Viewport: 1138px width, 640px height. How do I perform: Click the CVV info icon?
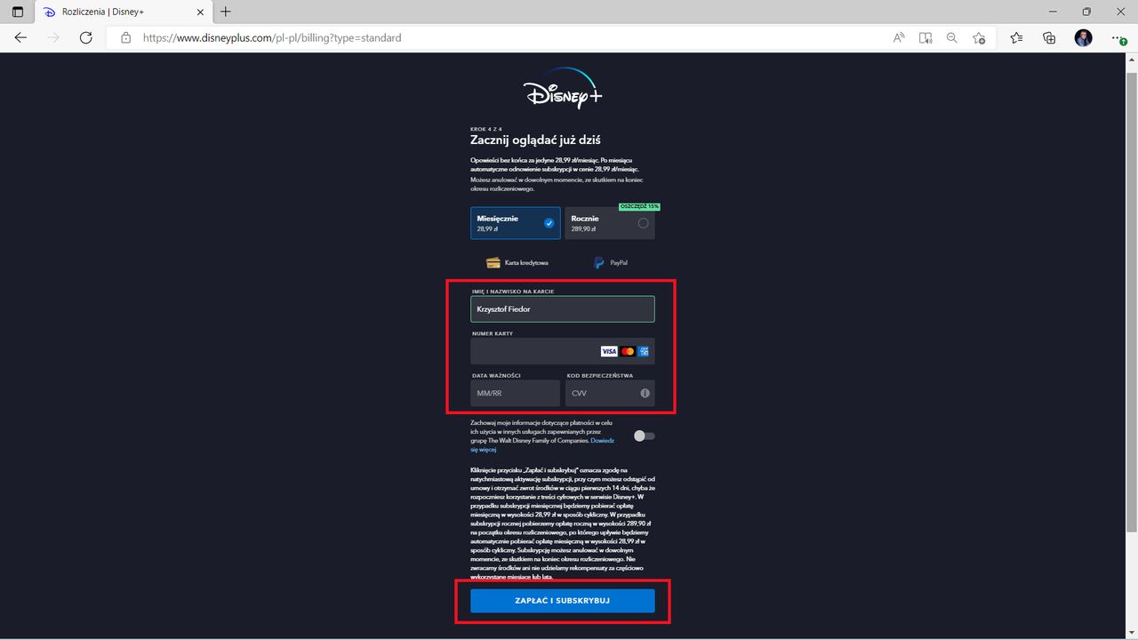pyautogui.click(x=644, y=392)
